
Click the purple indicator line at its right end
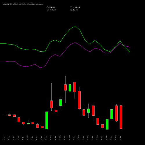click(x=130, y=47)
